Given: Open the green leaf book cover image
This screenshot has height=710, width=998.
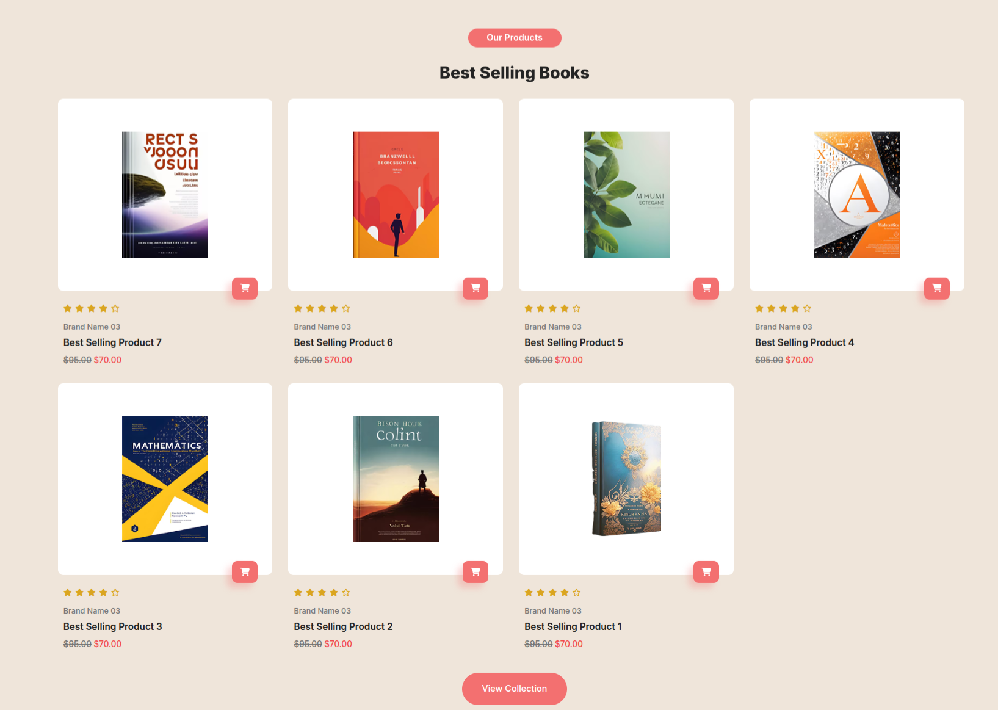Looking at the screenshot, I should (626, 195).
